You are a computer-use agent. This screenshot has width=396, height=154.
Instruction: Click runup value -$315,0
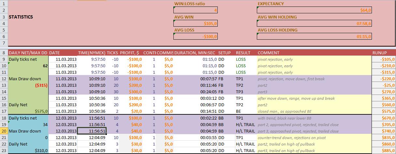click(384, 72)
